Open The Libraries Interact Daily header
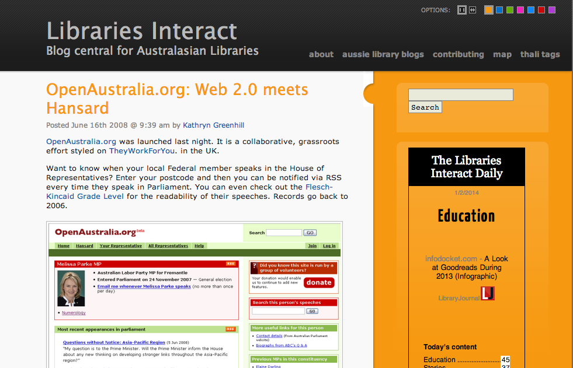Viewport: 573px width, 368px height. (467, 167)
